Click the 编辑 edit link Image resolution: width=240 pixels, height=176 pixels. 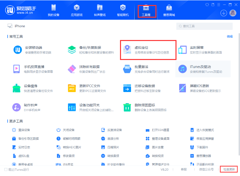coord(230,36)
